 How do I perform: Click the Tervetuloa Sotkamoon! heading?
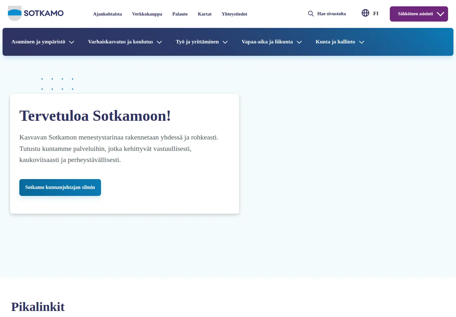pos(95,116)
